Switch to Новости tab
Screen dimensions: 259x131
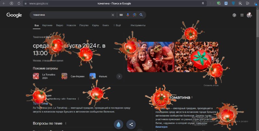[x=71, y=26]
